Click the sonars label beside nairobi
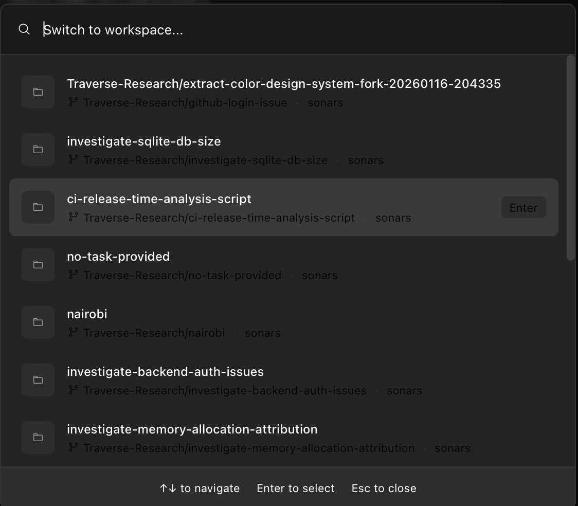This screenshot has width=578, height=506. (262, 333)
